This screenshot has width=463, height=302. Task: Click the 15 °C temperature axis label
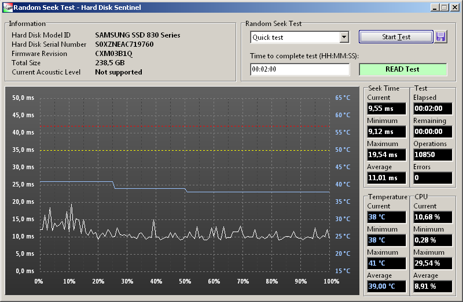(343, 271)
